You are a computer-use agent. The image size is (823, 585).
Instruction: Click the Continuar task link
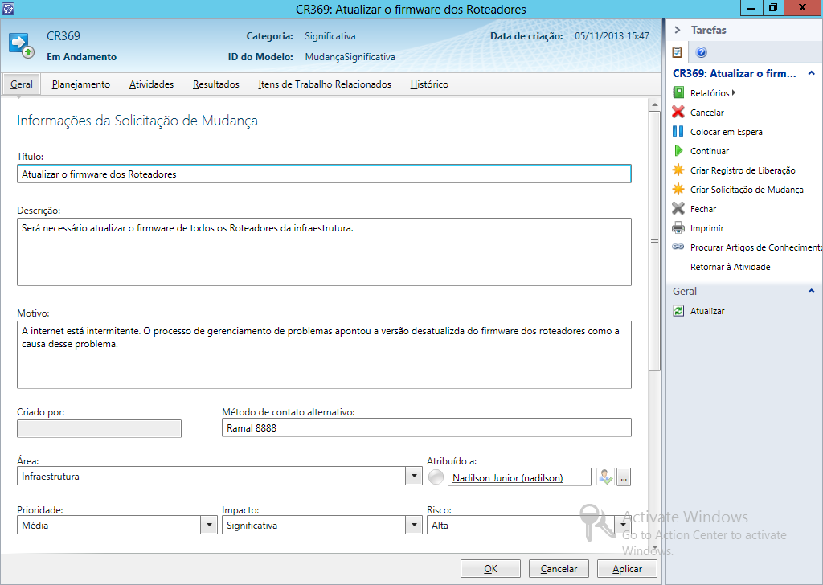pos(709,151)
